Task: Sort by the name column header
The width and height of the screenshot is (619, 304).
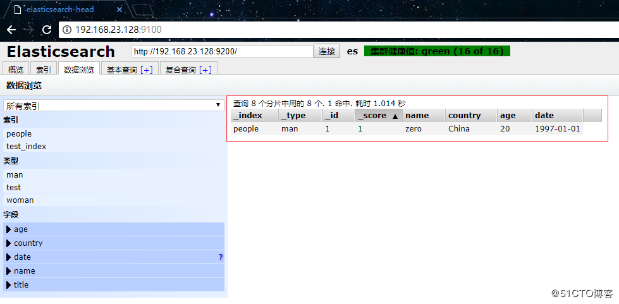Action: (x=424, y=115)
